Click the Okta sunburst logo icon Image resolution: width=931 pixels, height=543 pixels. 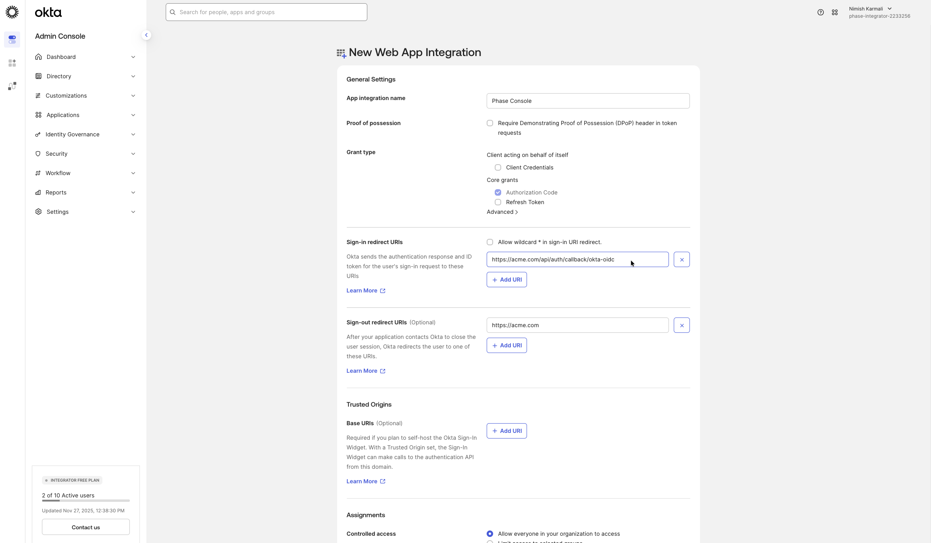tap(12, 12)
